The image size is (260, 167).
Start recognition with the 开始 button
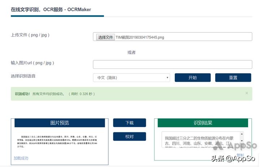[x=192, y=78]
